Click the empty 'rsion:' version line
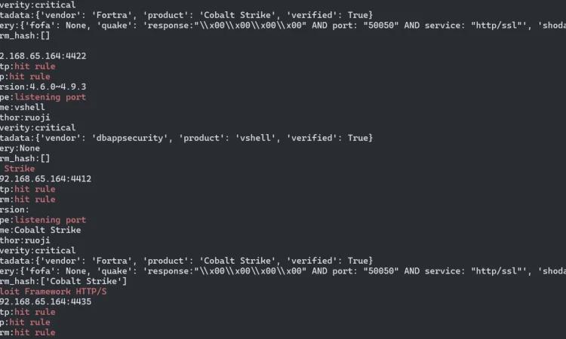 14,209
